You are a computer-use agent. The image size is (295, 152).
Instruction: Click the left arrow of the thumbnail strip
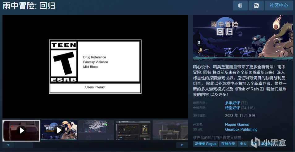point(8,145)
